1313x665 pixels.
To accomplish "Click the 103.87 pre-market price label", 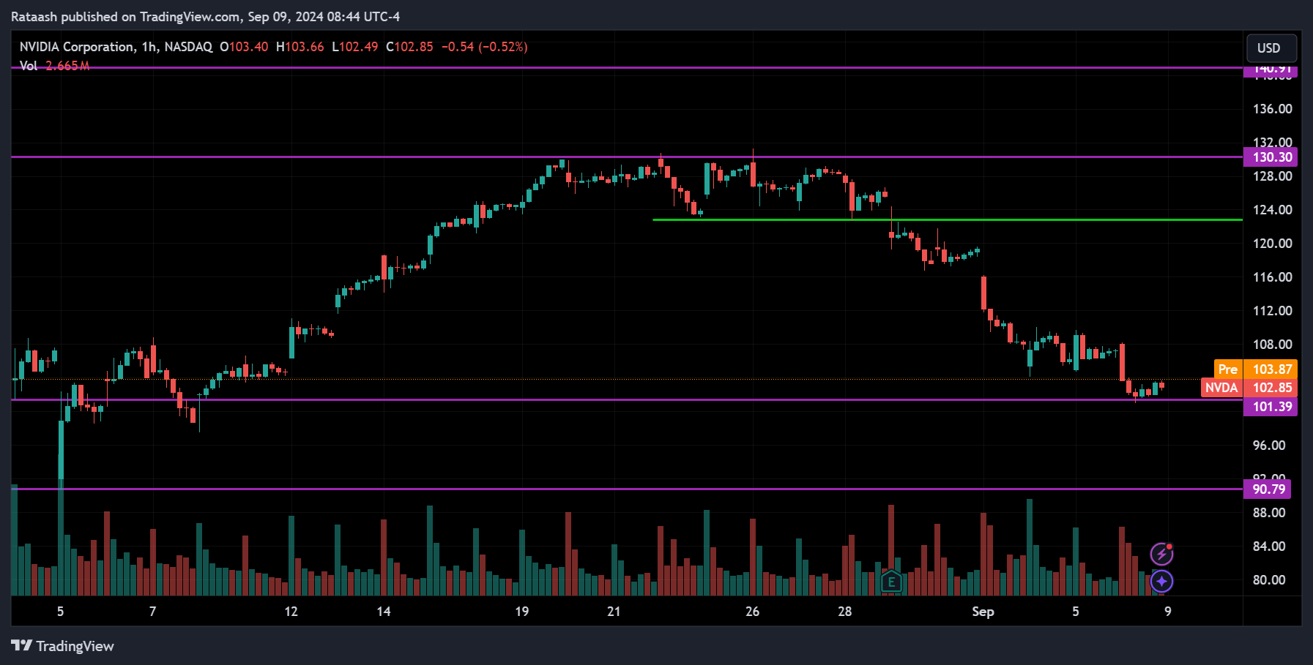I will [x=1271, y=369].
